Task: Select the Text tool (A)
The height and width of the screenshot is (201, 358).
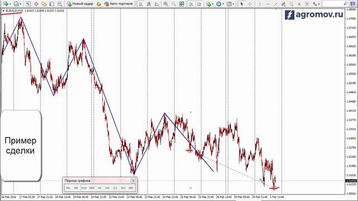Action: (299, 4)
